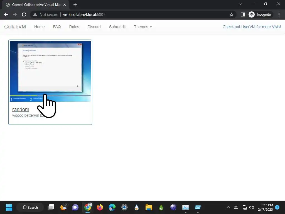The height and width of the screenshot is (214, 285).
Task: Click the random VM title link
Action: 21,109
